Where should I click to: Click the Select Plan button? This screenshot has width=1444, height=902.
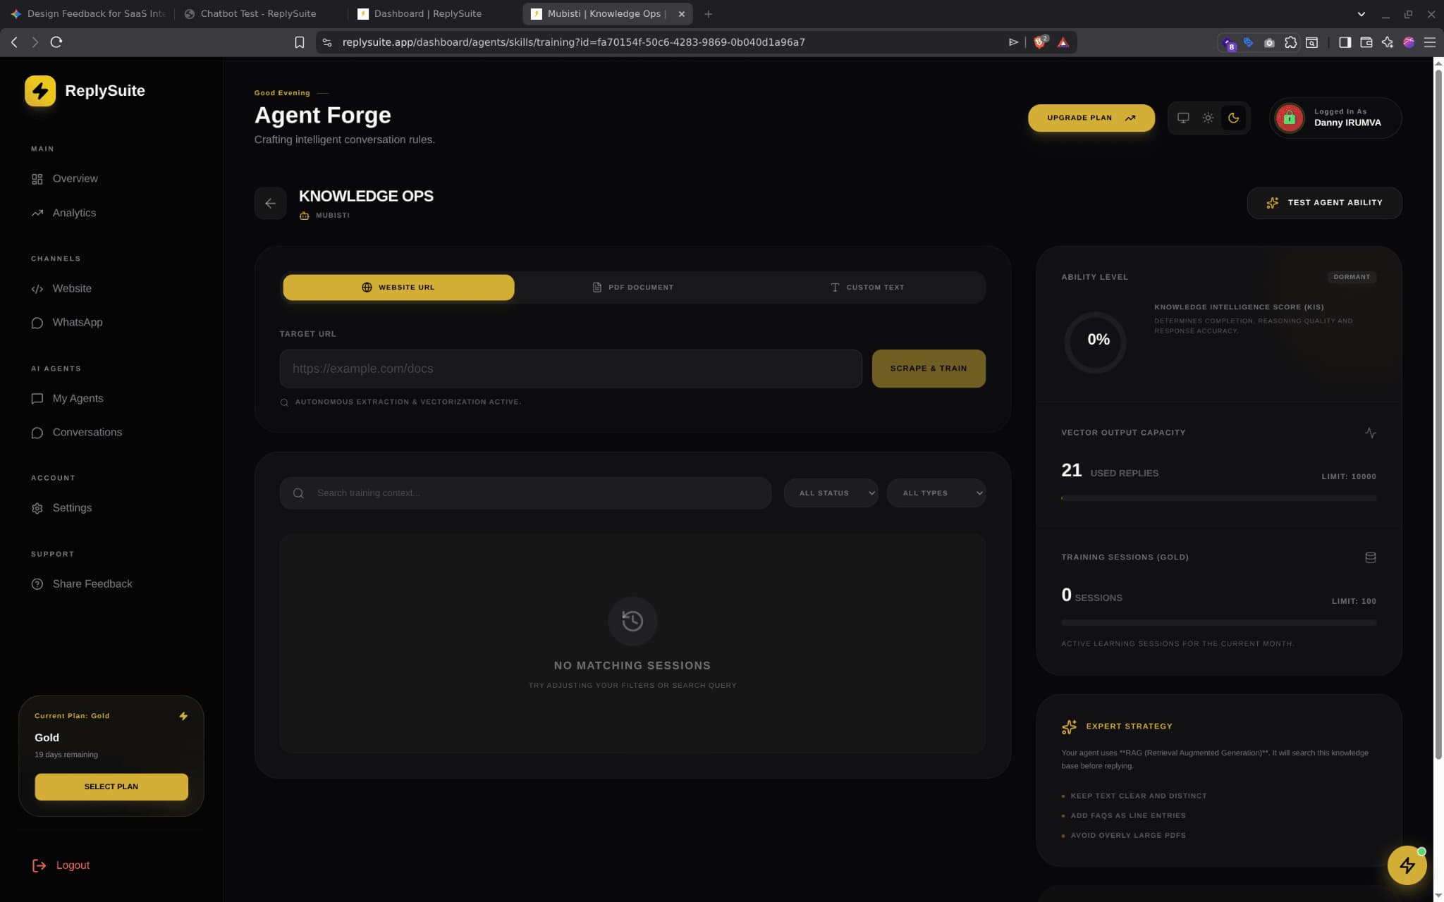111,786
